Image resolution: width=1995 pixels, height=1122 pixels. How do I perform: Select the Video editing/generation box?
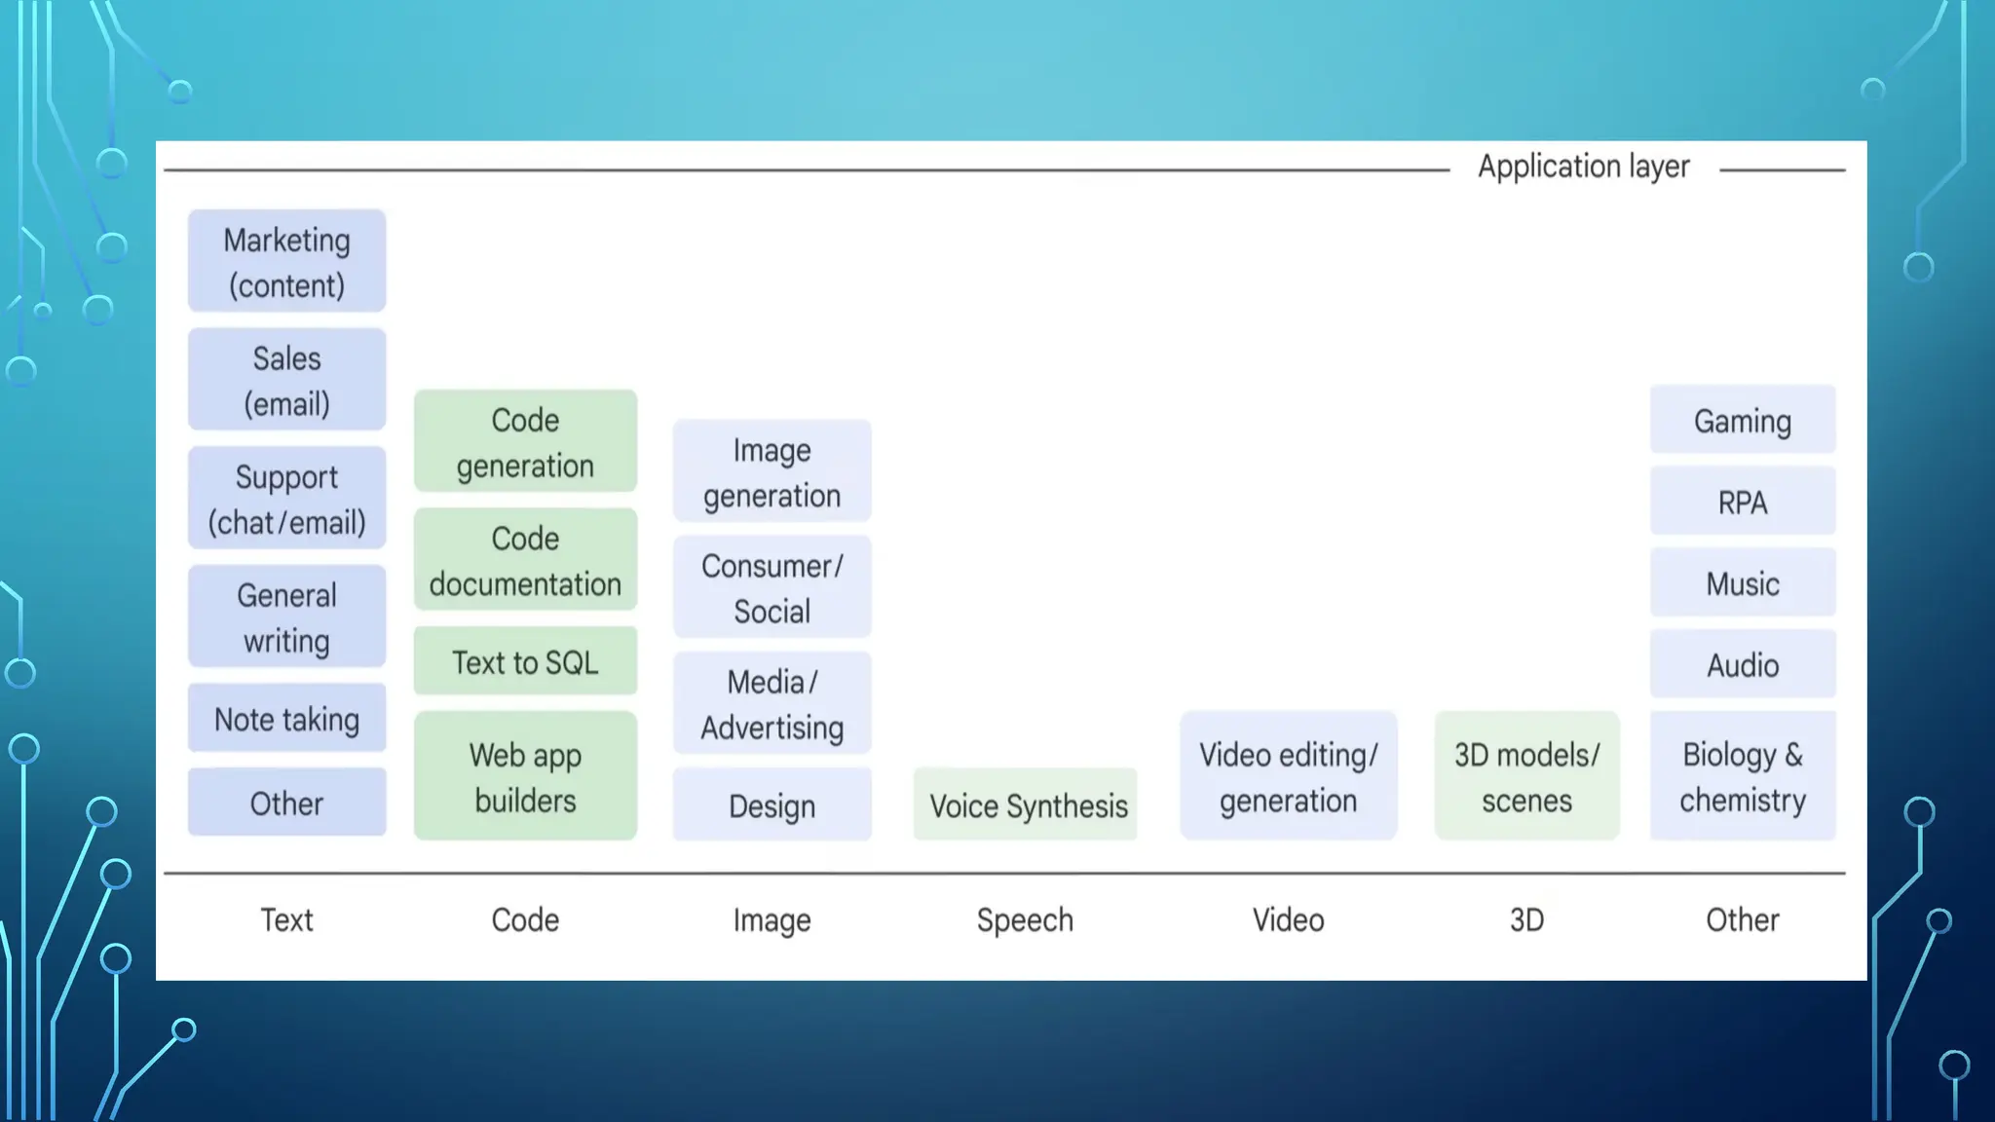[1288, 776]
